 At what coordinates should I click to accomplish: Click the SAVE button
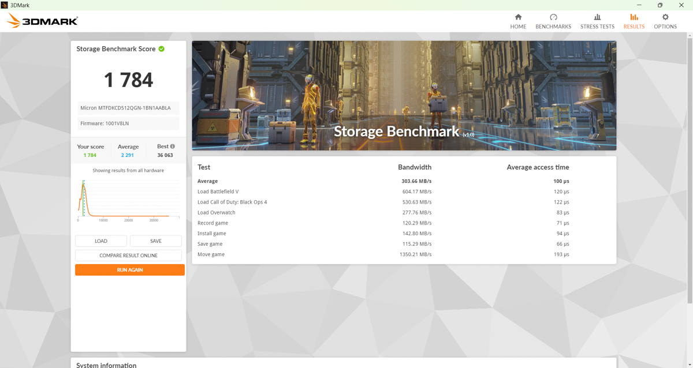coord(155,241)
